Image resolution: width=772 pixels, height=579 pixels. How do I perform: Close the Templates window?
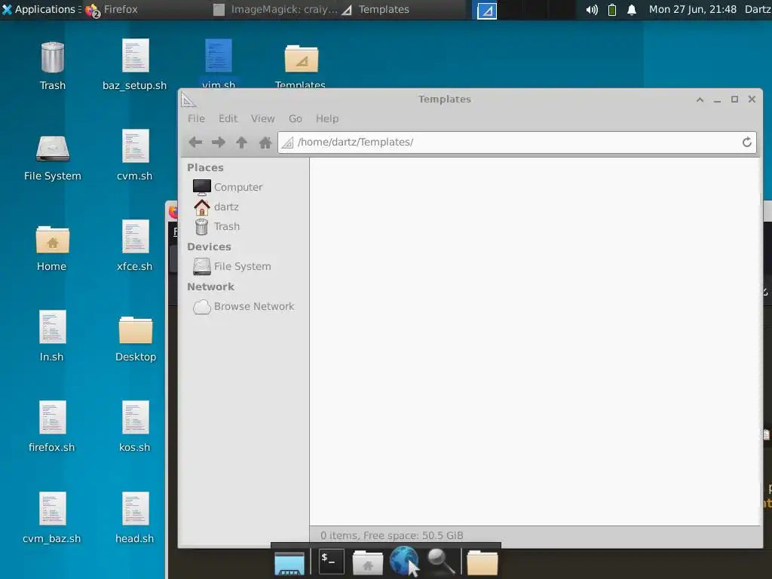752,100
